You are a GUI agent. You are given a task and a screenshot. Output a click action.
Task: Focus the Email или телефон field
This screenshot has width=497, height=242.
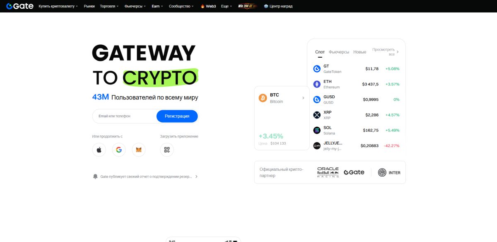click(x=124, y=116)
